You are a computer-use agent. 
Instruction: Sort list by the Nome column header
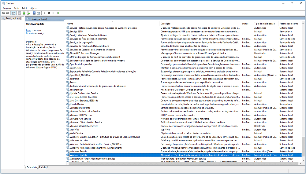tap(70, 24)
